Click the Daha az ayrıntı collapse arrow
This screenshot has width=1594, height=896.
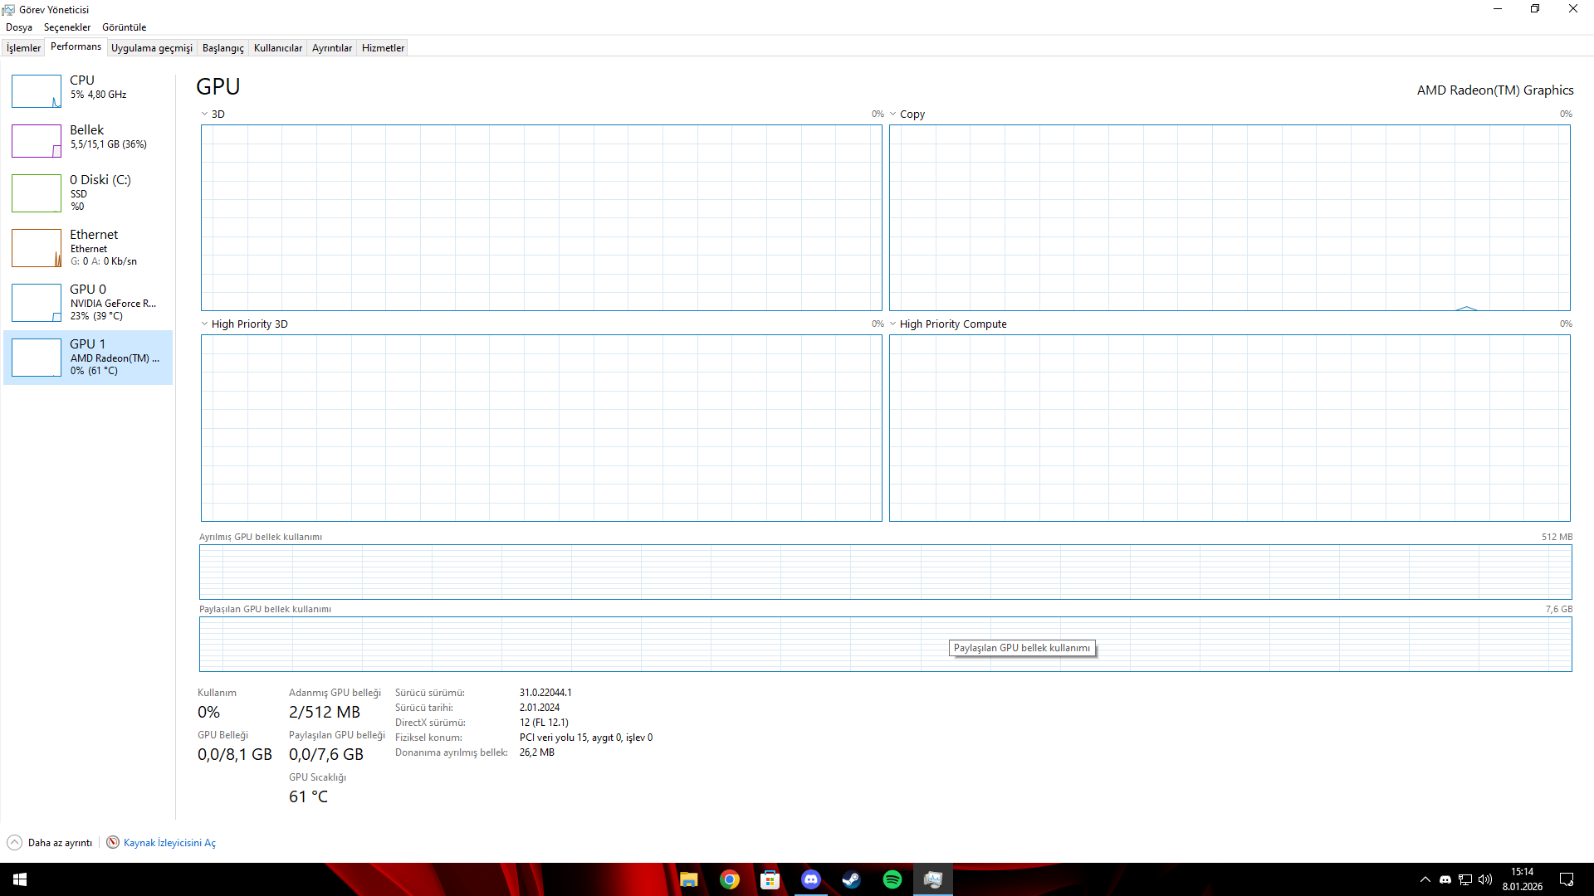(x=15, y=842)
